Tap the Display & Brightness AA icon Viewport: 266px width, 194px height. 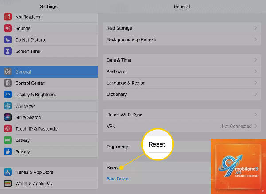pyautogui.click(x=8, y=94)
